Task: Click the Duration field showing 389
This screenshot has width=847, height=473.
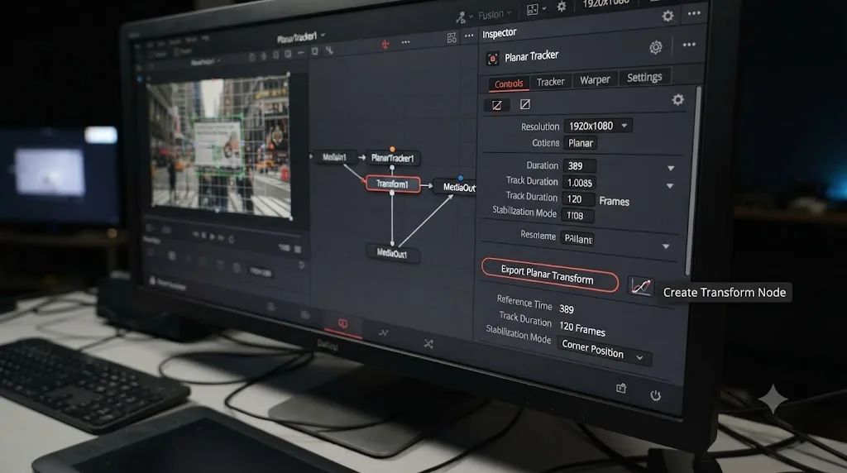Action: point(579,165)
